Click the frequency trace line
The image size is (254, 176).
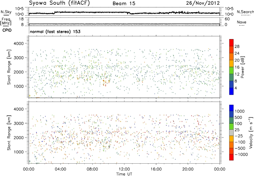(x=124, y=24)
